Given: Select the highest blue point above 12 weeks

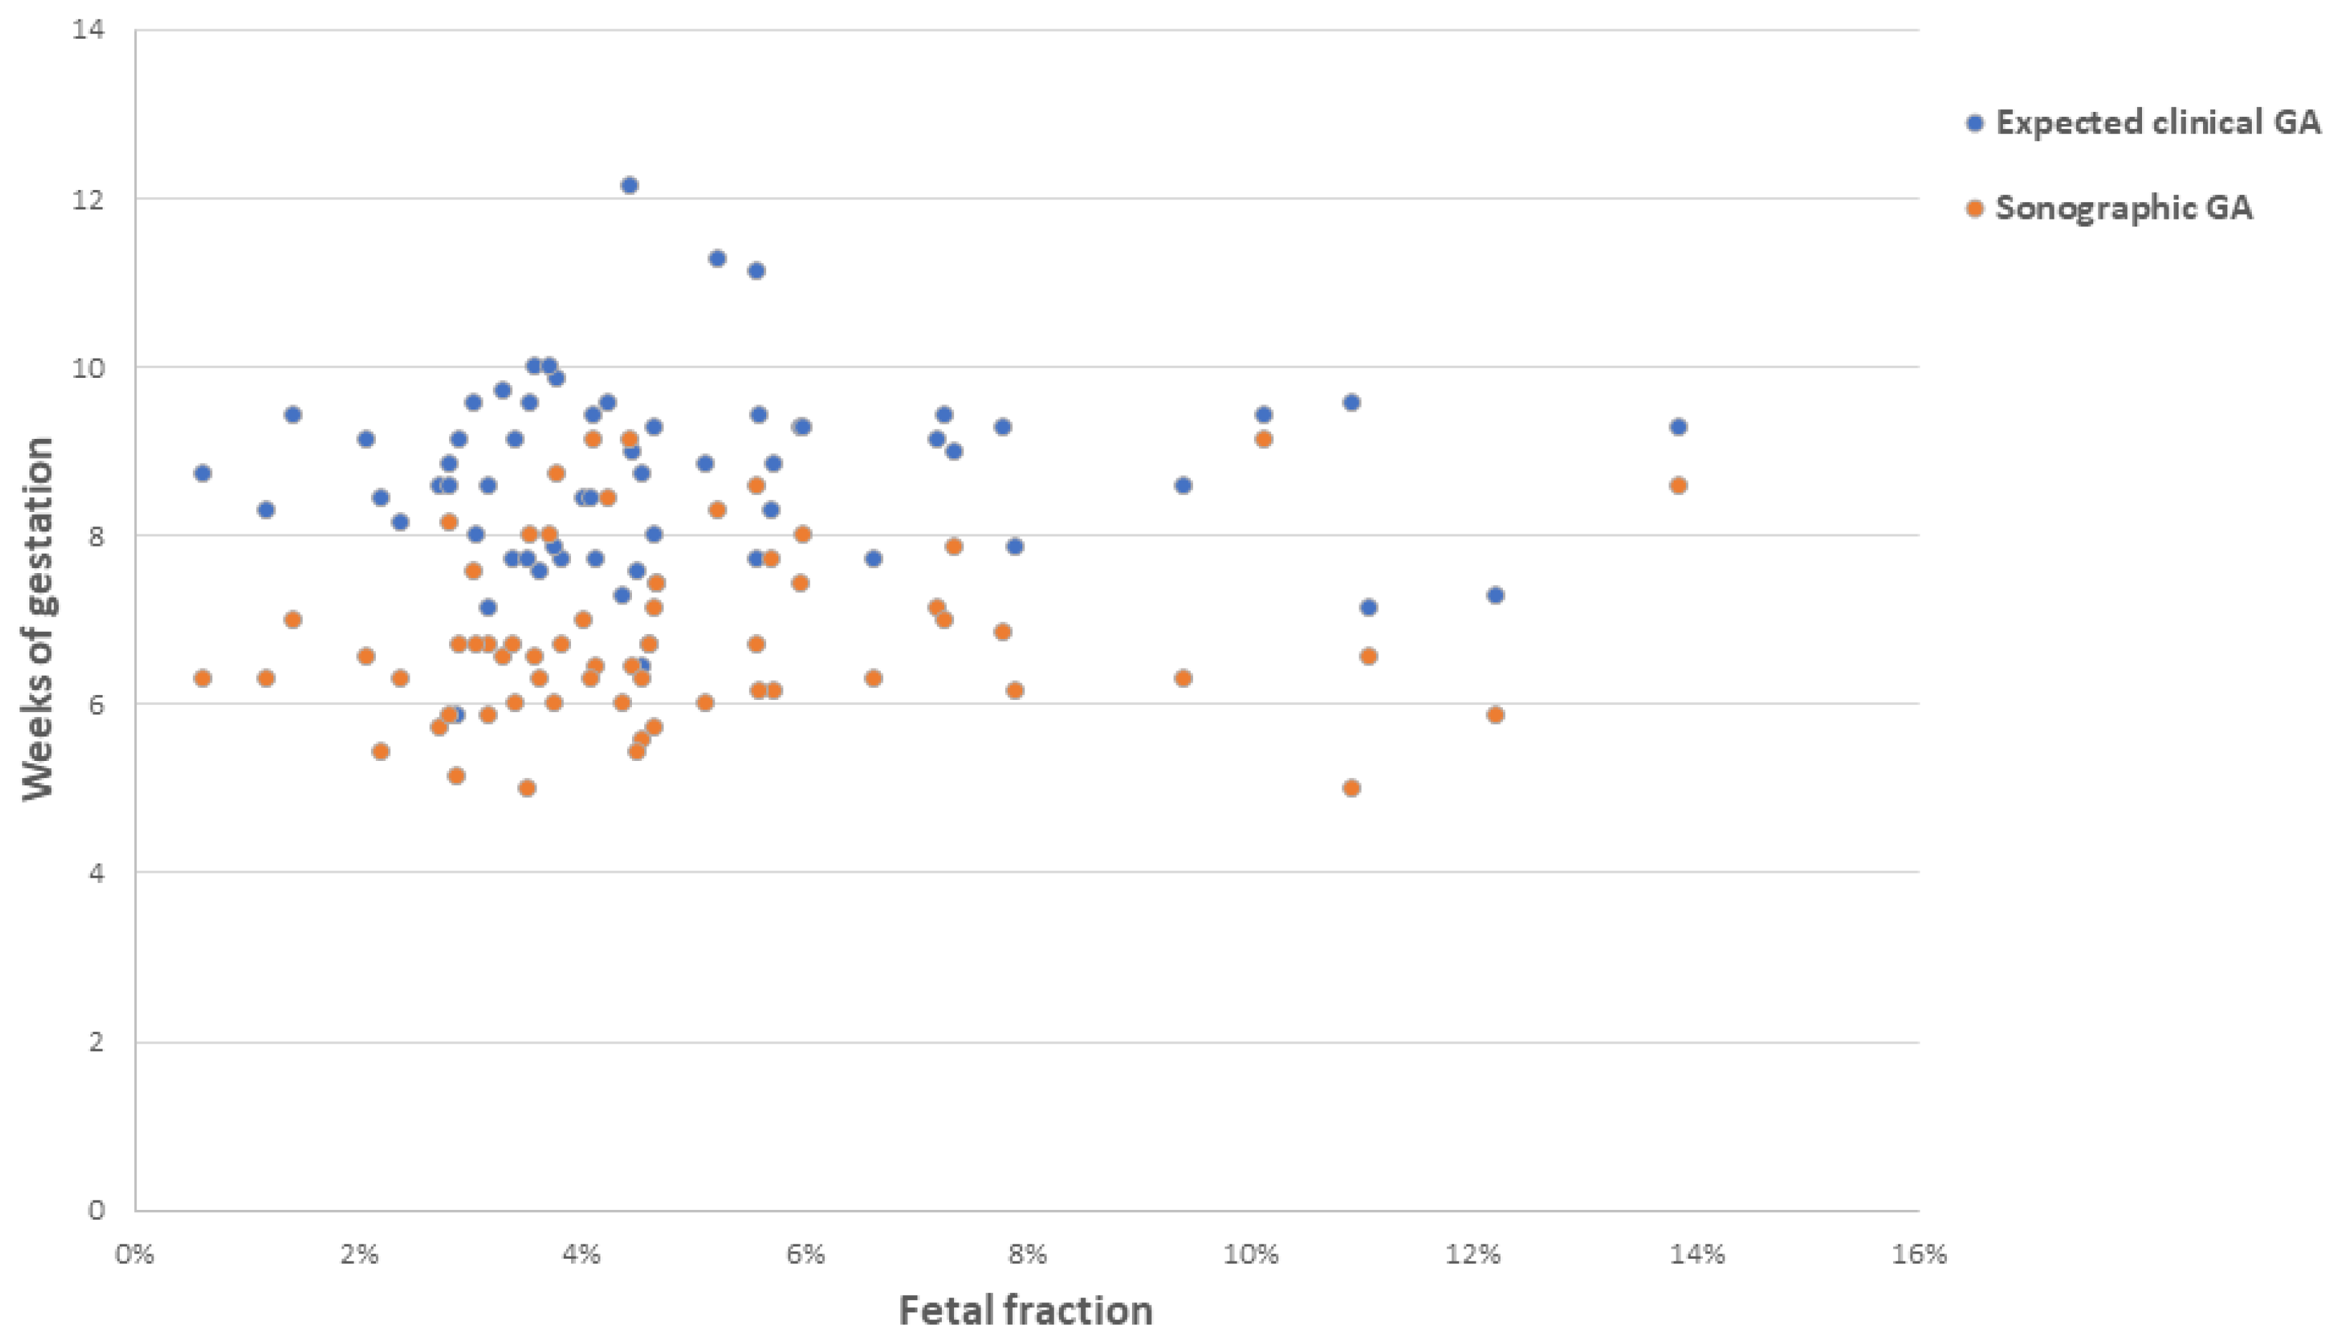Looking at the screenshot, I should tap(630, 186).
